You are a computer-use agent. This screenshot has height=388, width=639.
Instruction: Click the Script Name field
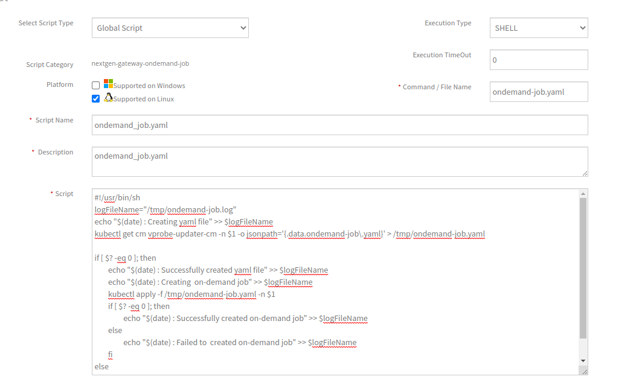pyautogui.click(x=339, y=124)
